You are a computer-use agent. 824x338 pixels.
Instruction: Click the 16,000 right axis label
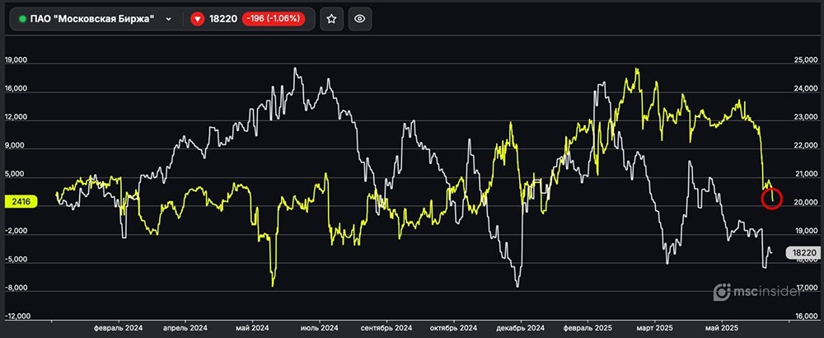806,316
